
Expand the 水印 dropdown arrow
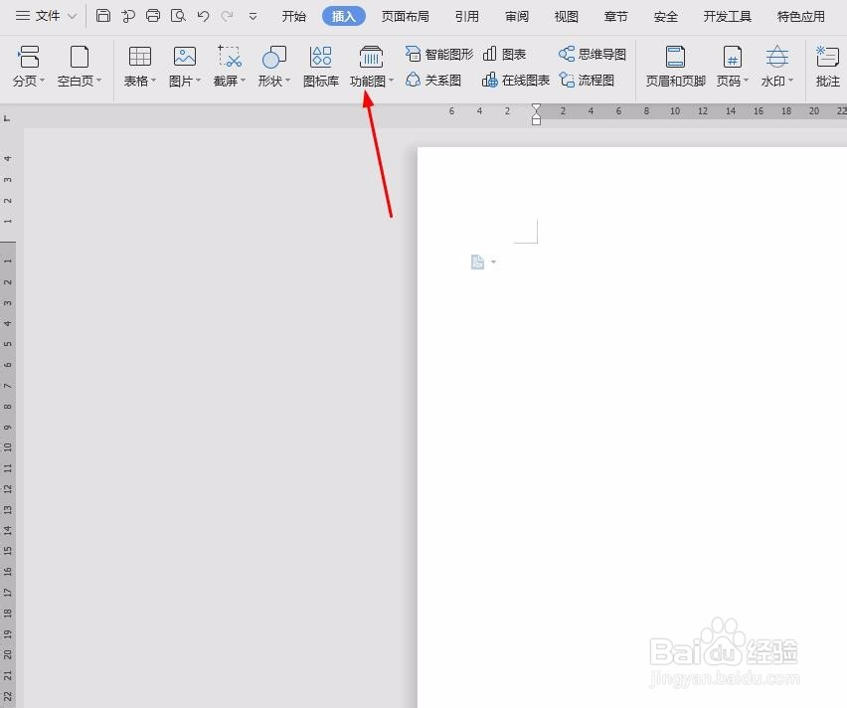click(x=790, y=81)
